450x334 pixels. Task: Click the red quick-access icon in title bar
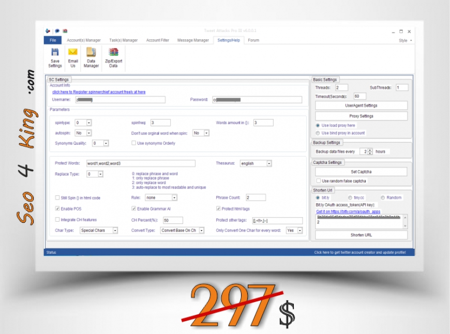point(65,31)
